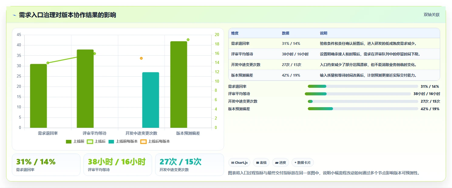Select the Chart.js chip

coord(239,163)
